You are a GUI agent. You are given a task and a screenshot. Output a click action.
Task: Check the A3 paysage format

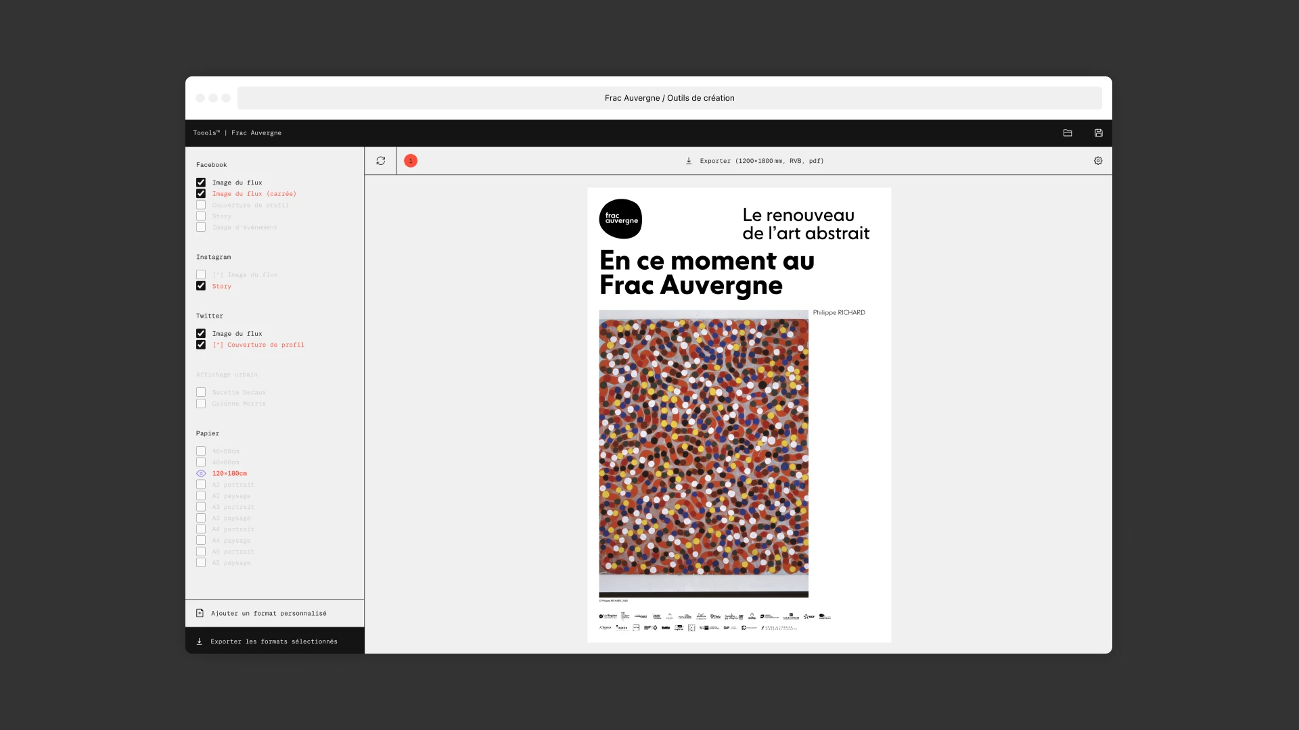201,518
